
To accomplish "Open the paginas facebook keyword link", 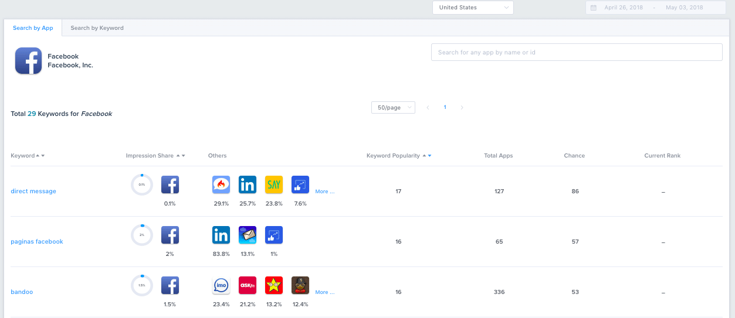I will 37,242.
